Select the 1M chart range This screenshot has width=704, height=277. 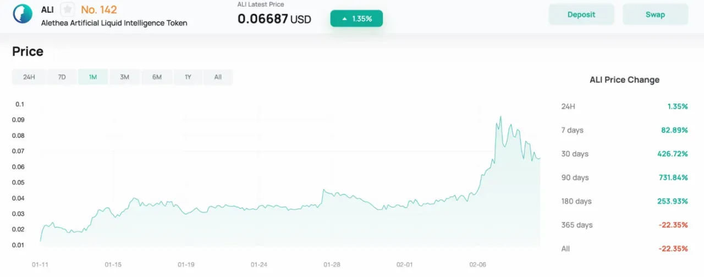tap(93, 77)
